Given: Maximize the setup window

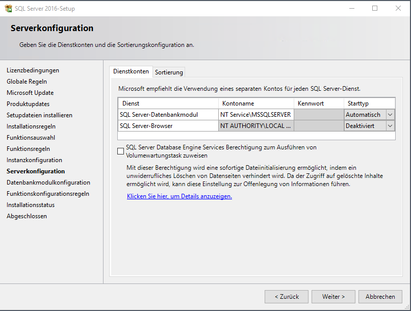Looking at the screenshot, I should click(375, 8).
